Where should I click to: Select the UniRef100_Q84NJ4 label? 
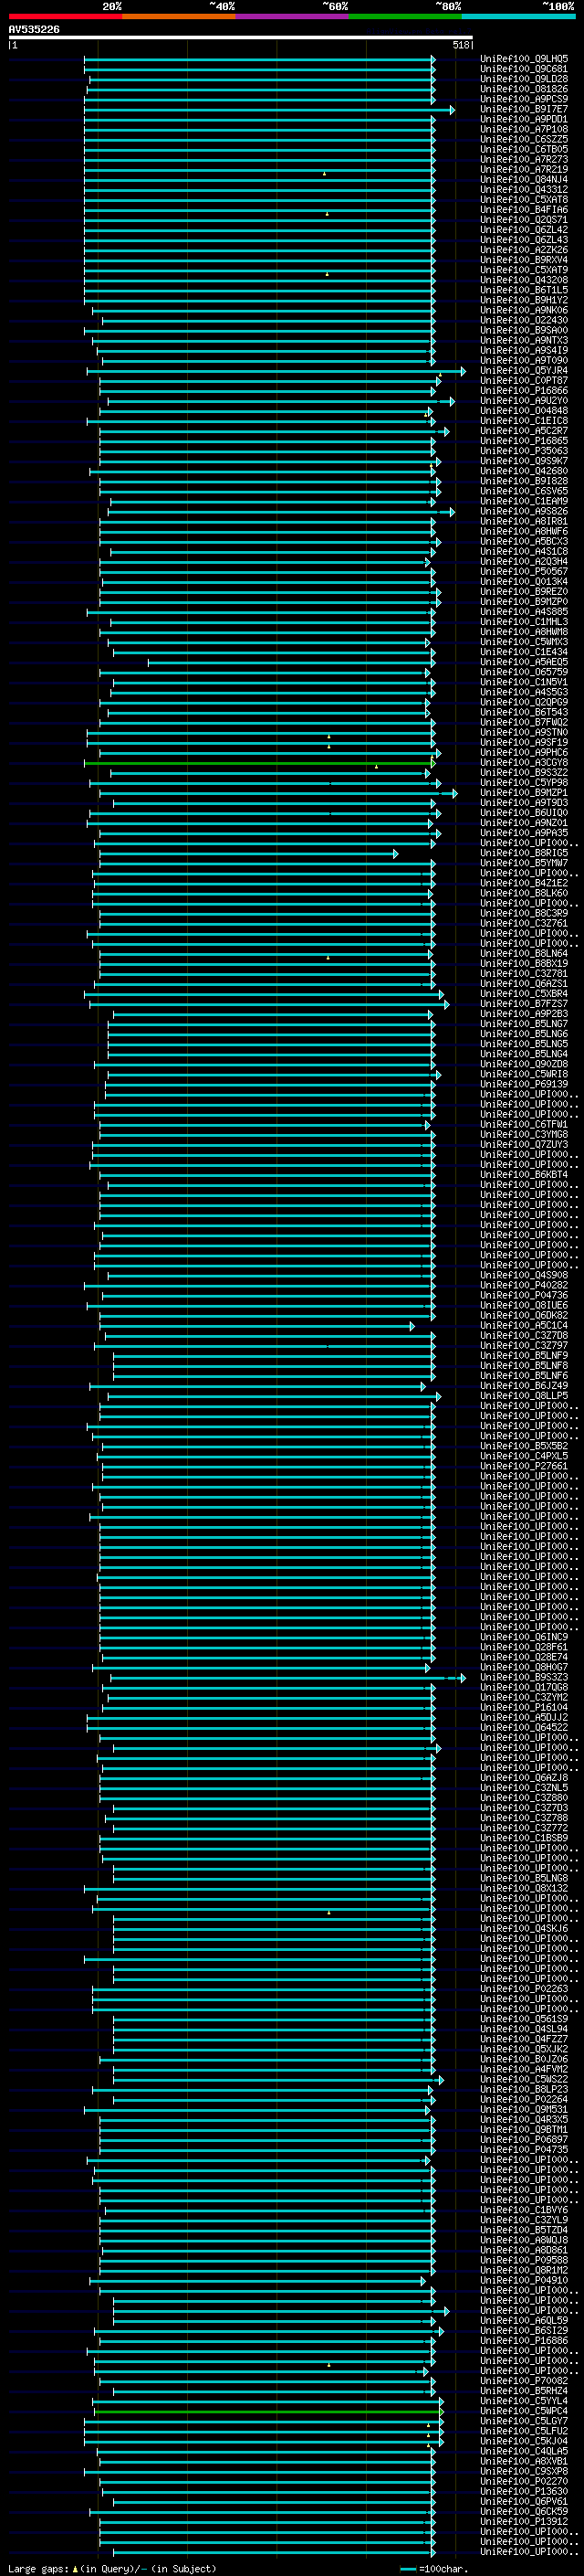pos(524,179)
